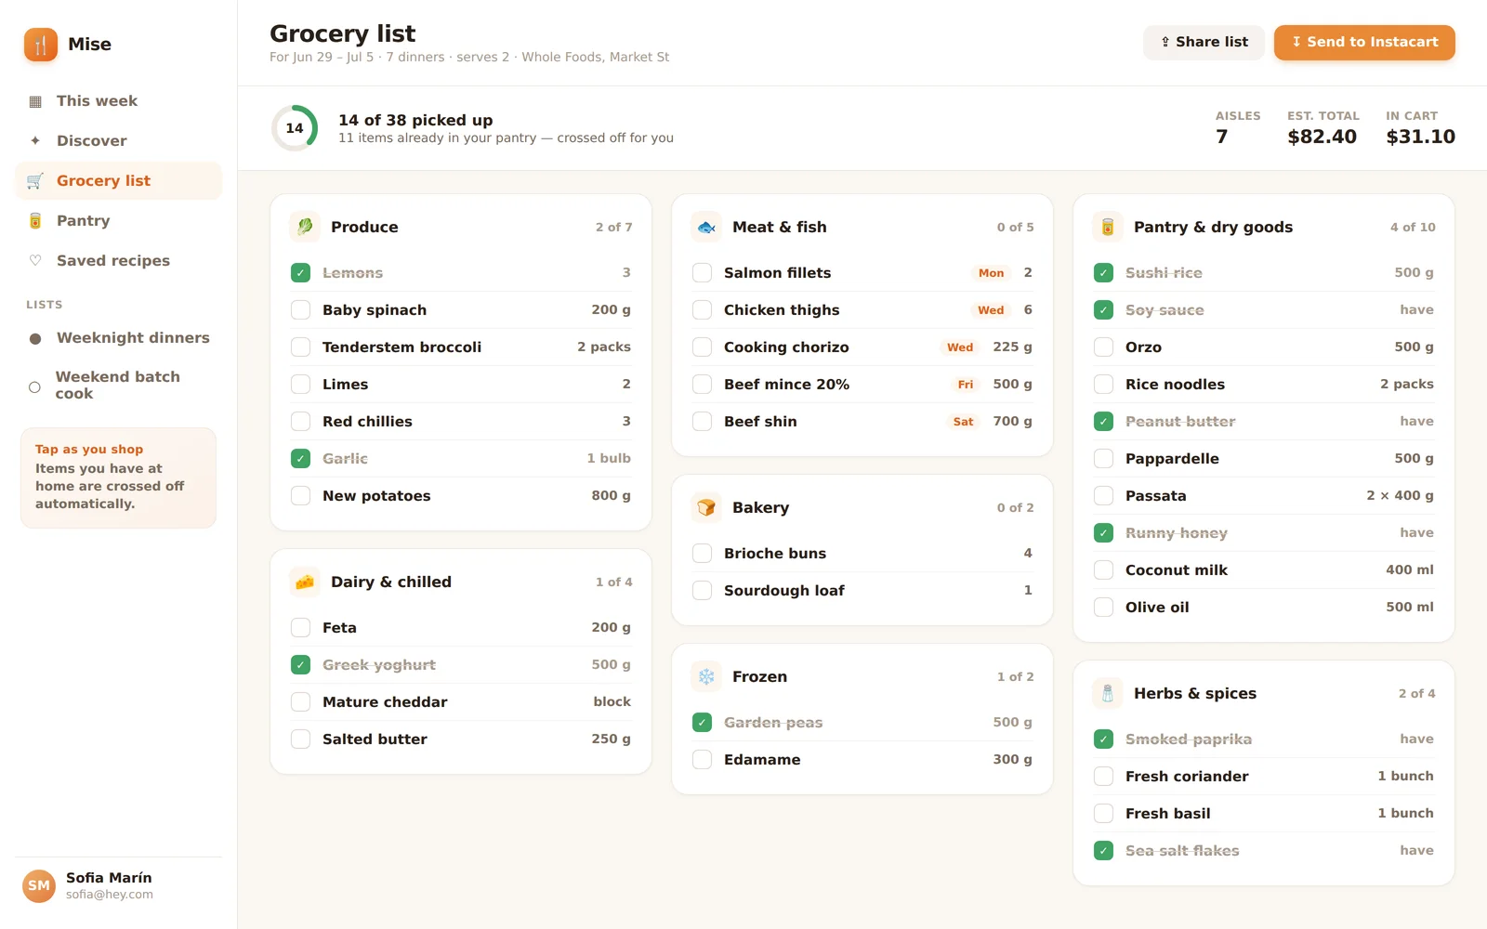Uncheck Garden peas
This screenshot has height=929, width=1487.
click(702, 723)
